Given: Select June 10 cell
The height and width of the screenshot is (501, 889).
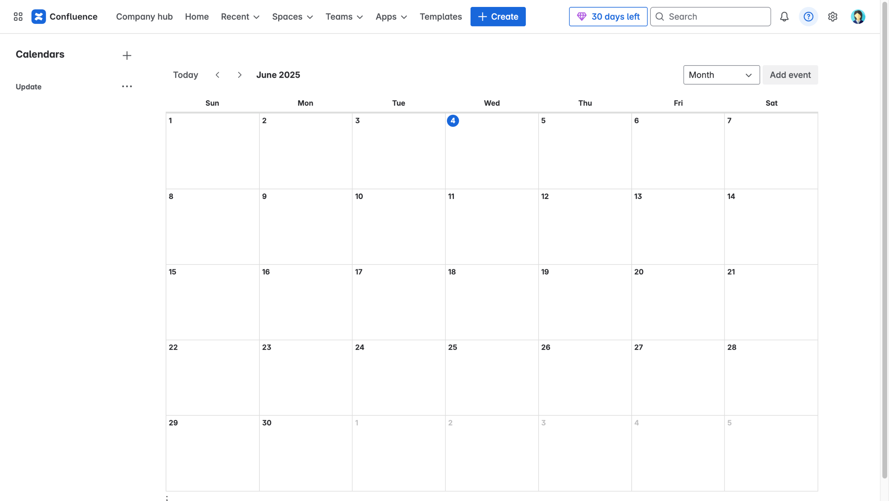Looking at the screenshot, I should pyautogui.click(x=399, y=226).
